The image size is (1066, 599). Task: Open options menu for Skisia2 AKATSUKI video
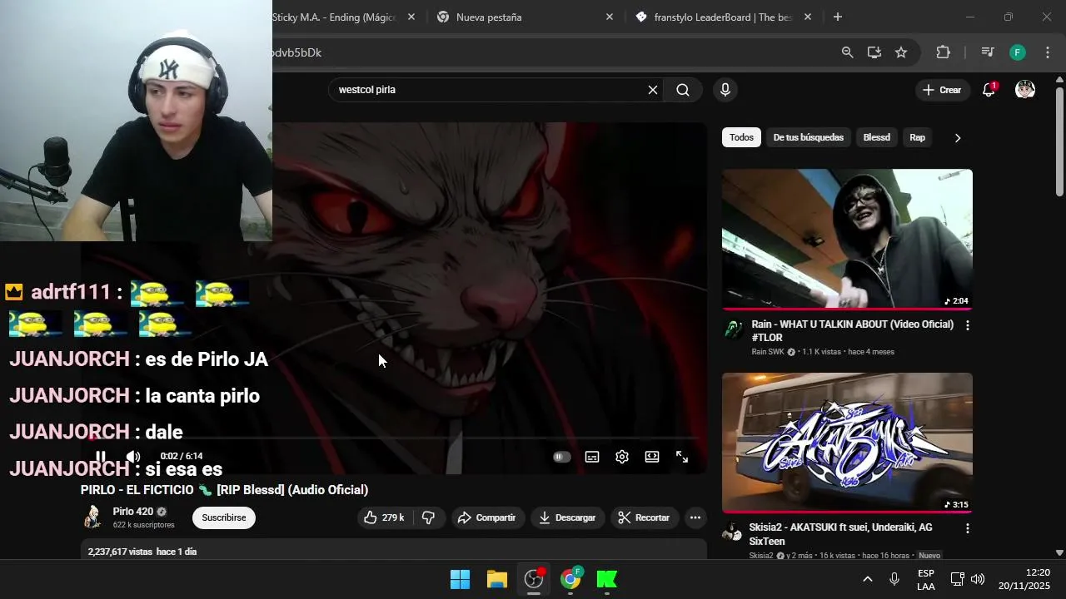[967, 528]
